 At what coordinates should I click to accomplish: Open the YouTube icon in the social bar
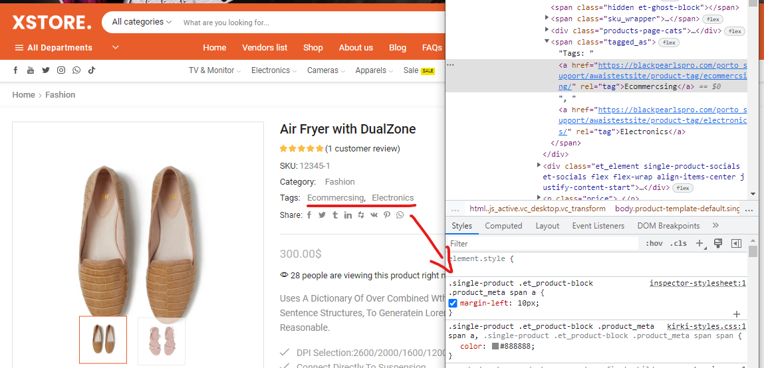31,70
